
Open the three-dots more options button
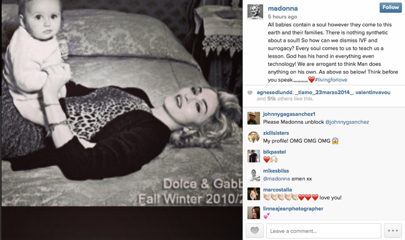coord(393,230)
